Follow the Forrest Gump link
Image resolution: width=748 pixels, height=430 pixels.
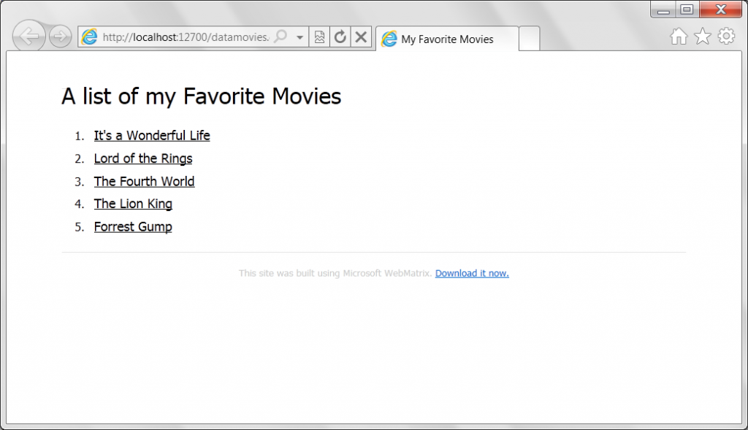(x=133, y=227)
